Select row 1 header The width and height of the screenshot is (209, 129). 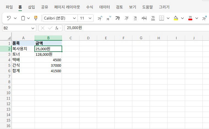(6, 43)
